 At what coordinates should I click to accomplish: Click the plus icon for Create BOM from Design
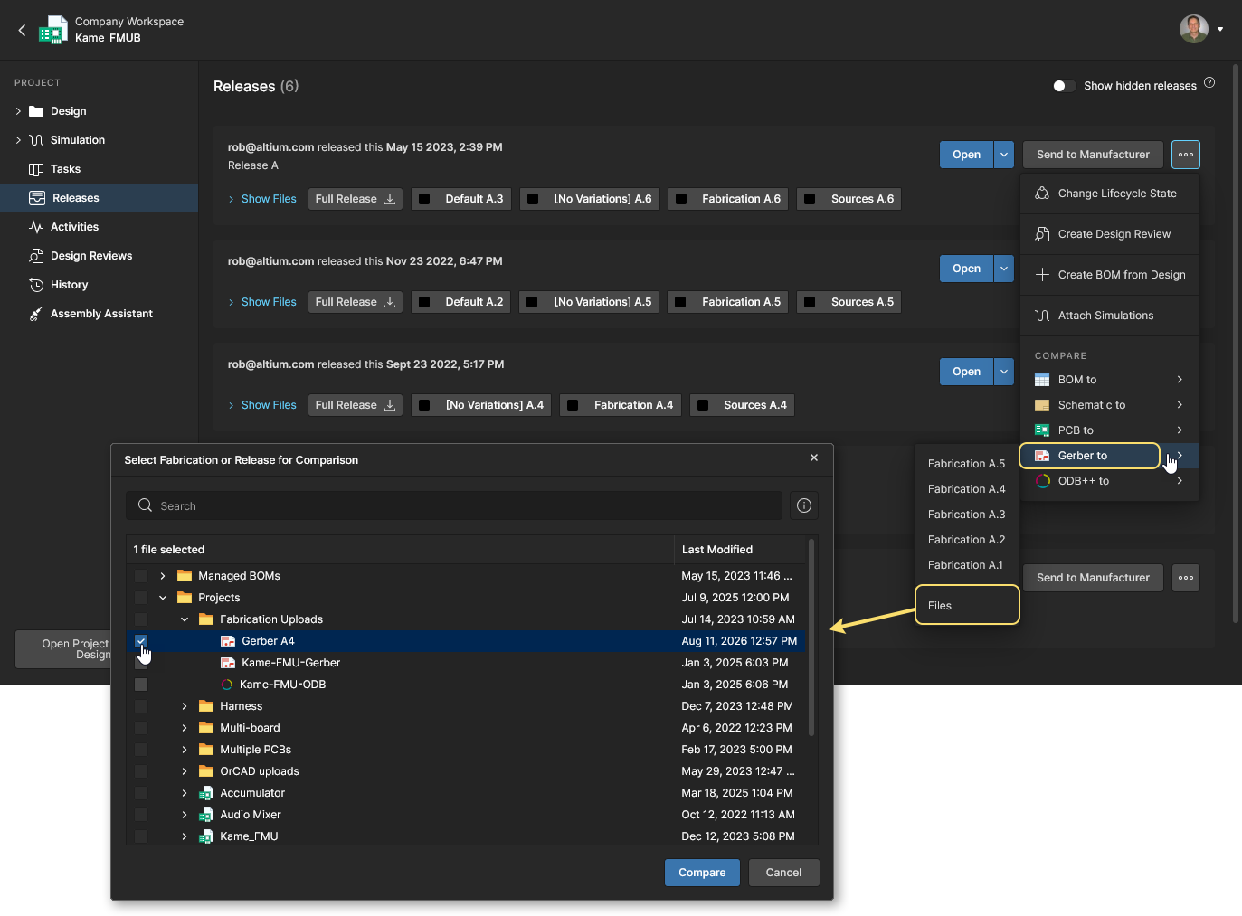point(1042,275)
